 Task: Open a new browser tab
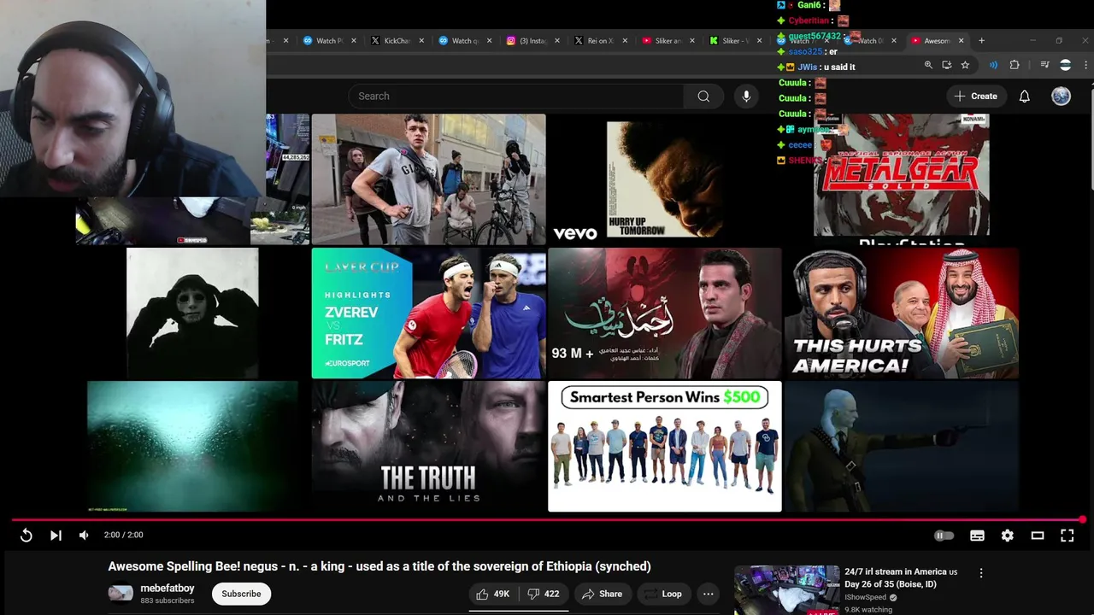tap(981, 40)
